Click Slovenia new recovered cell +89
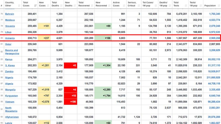 point(103,26)
